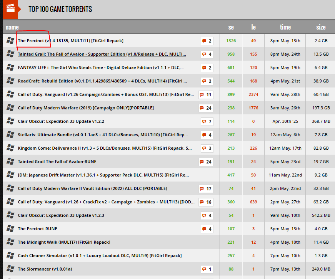Viewport: 335px width, 279px height.
Task: Click Windows icon beside FANTASY LIFE i row
Action: coord(10,68)
